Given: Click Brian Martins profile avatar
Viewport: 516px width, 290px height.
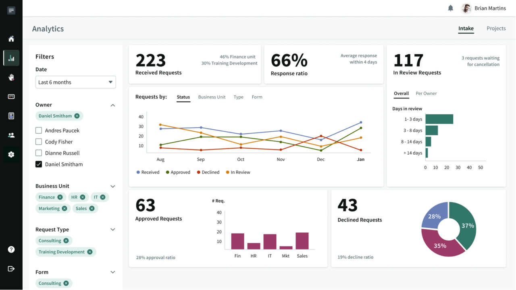Looking at the screenshot, I should (x=466, y=8).
